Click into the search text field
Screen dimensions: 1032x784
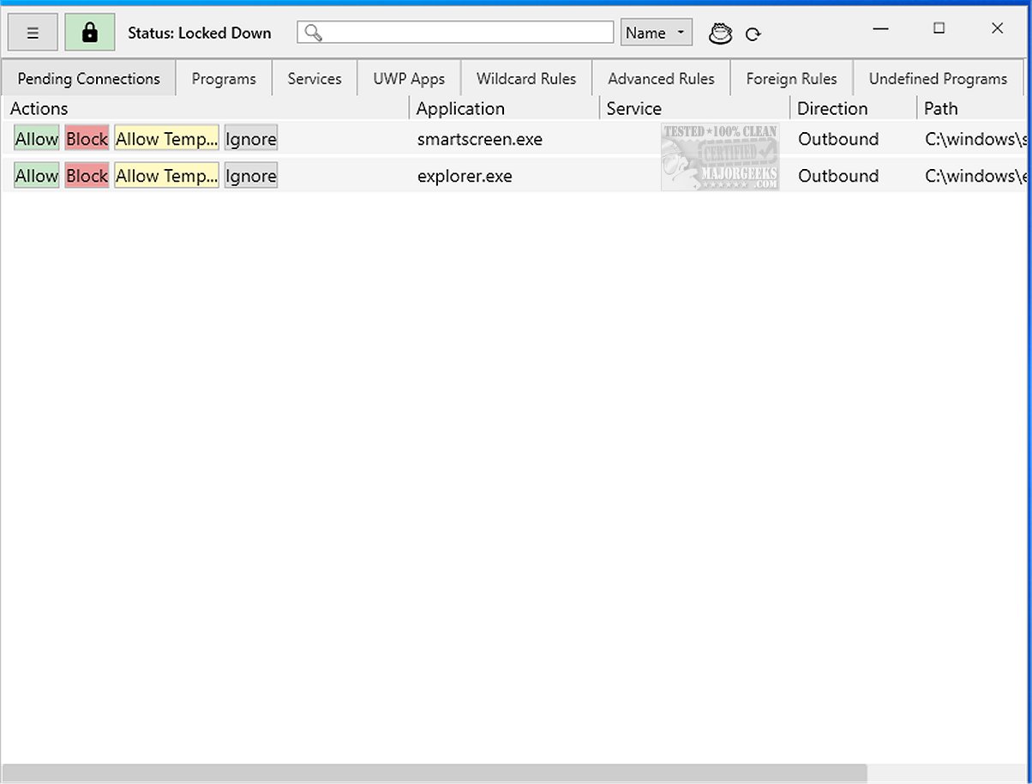coord(455,33)
